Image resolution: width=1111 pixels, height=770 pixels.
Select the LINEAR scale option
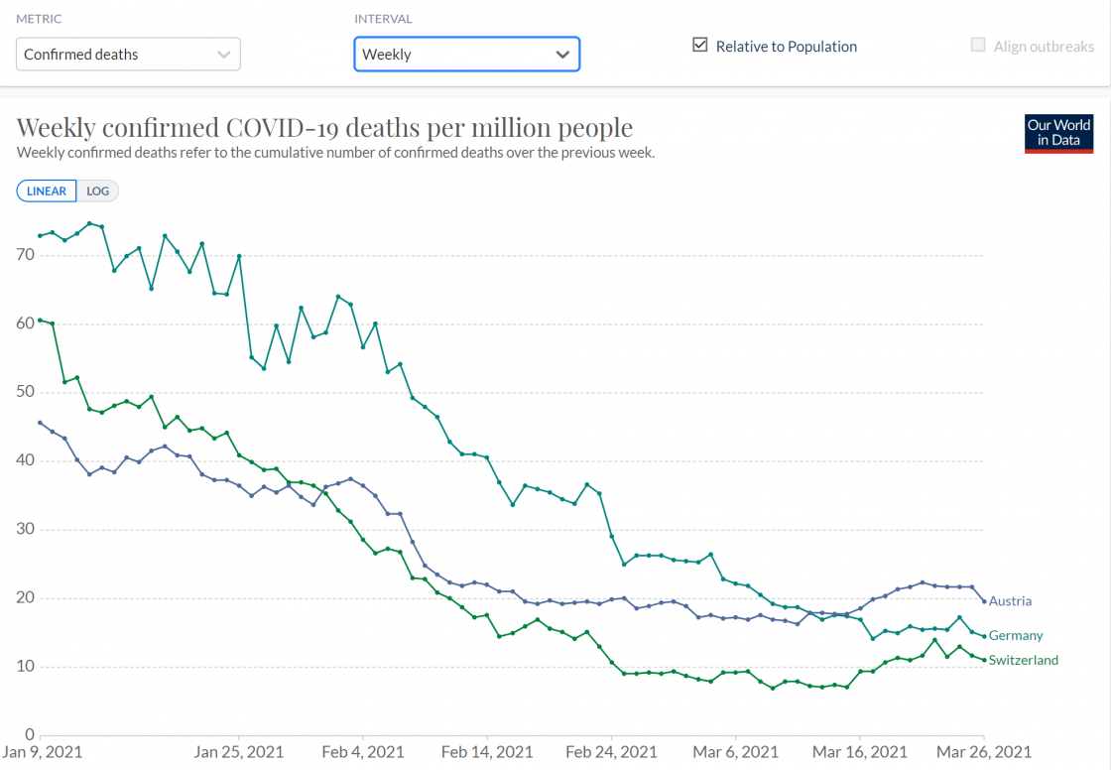click(47, 192)
